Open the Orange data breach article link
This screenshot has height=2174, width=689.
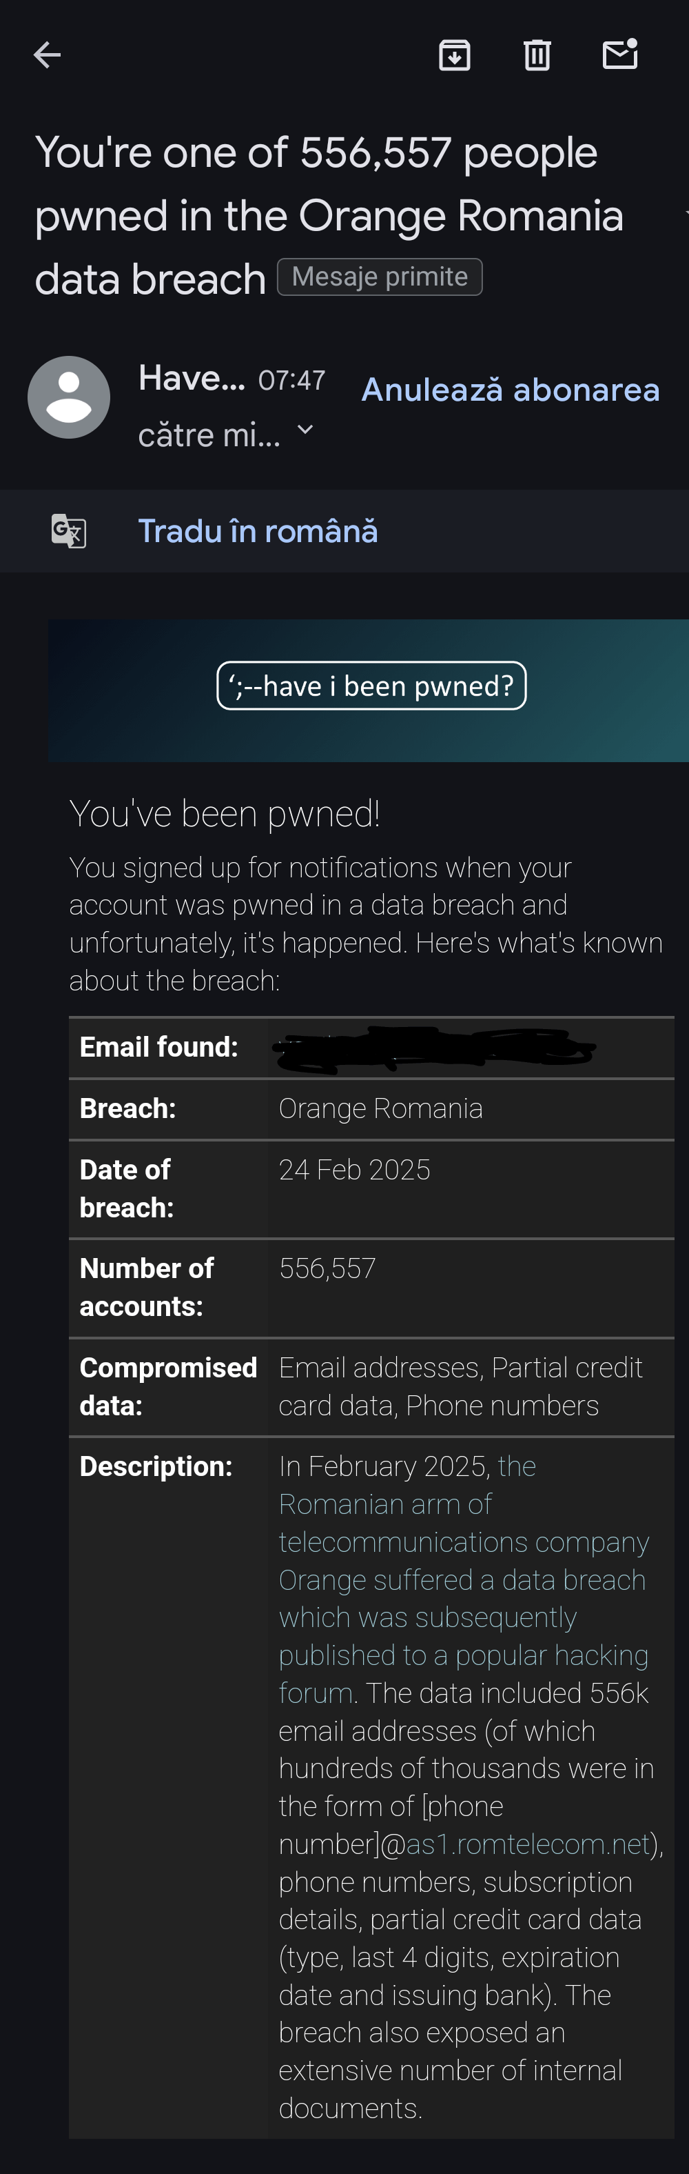463,1580
